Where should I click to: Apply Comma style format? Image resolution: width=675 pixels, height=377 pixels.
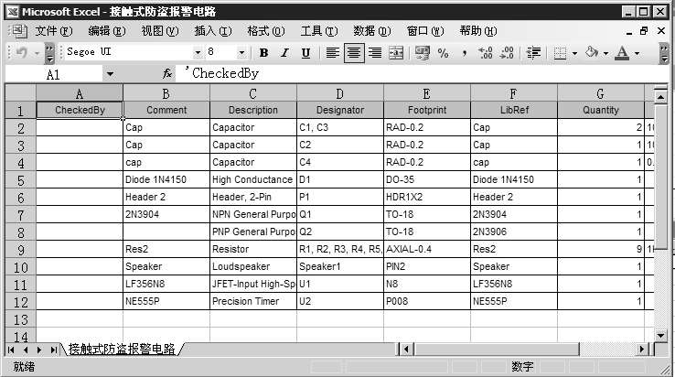pos(464,53)
